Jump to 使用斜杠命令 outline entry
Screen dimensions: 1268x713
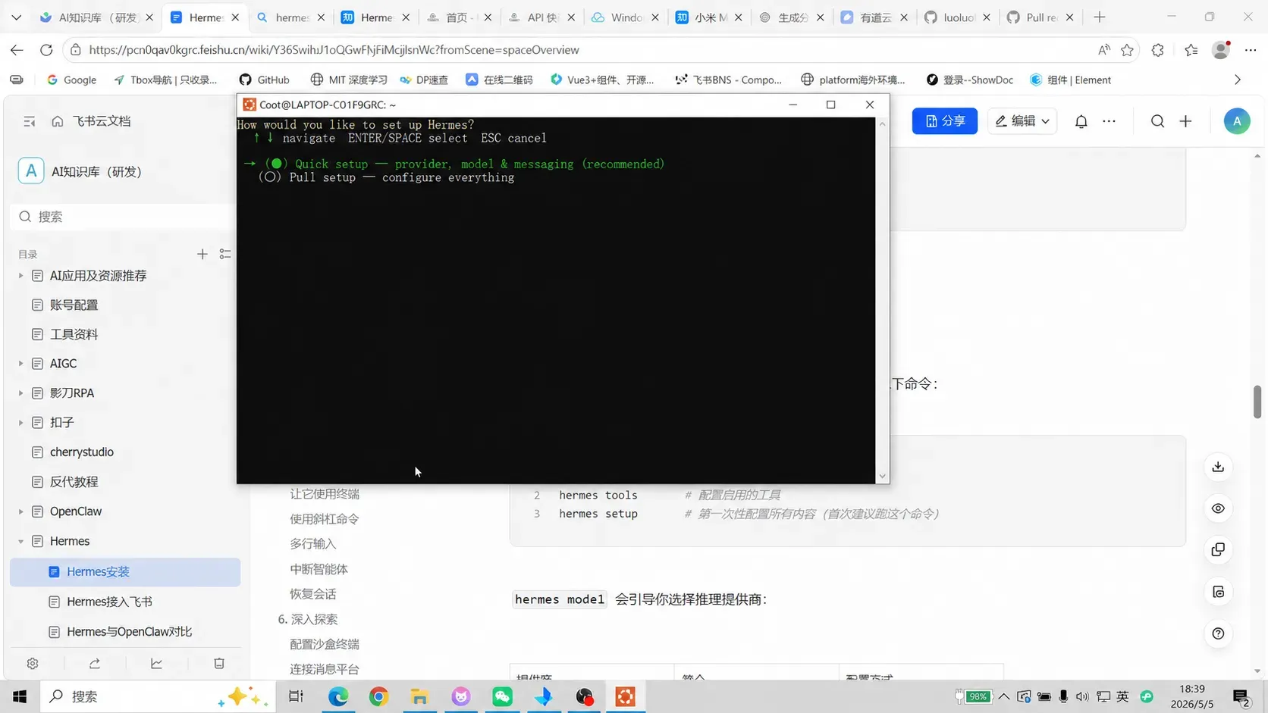coord(324,519)
